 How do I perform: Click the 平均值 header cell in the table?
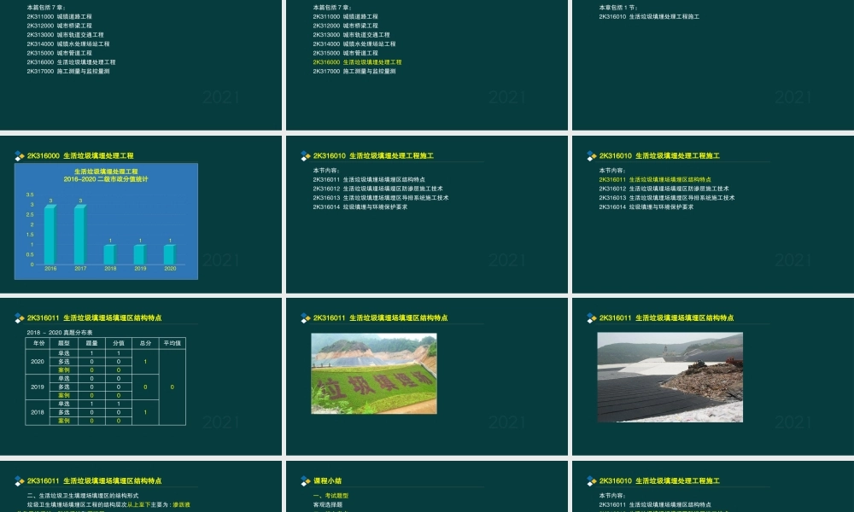click(173, 343)
